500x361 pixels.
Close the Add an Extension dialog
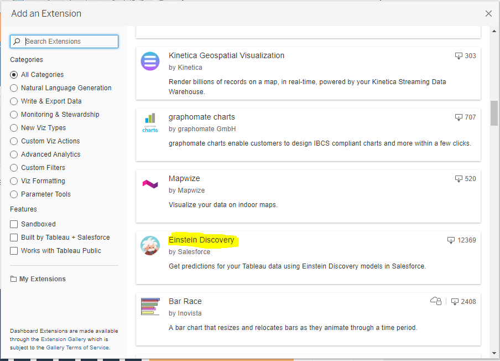click(488, 13)
